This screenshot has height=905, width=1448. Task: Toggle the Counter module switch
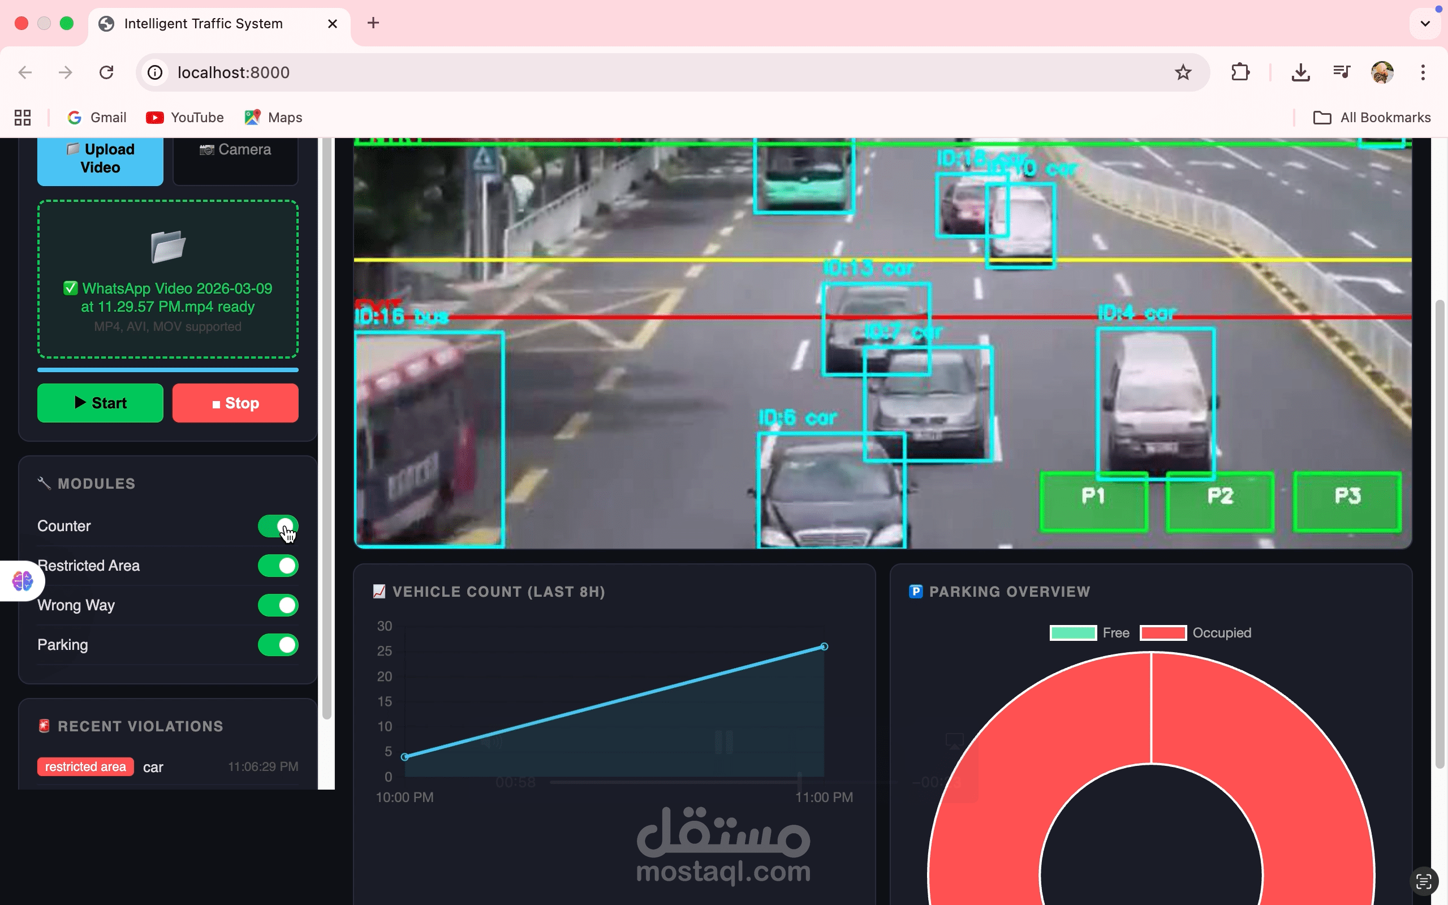pos(278,526)
